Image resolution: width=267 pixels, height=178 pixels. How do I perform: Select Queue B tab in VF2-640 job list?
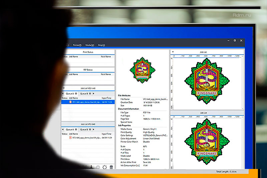(x=84, y=130)
